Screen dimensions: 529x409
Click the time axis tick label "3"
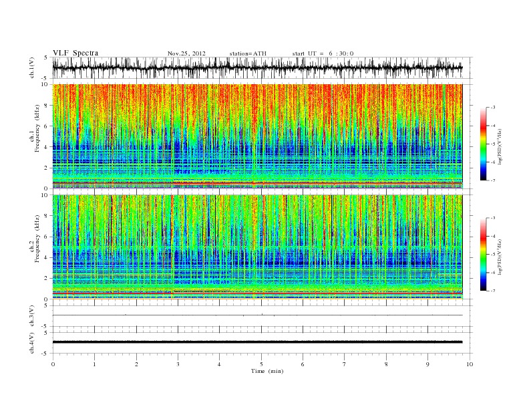[x=178, y=364]
